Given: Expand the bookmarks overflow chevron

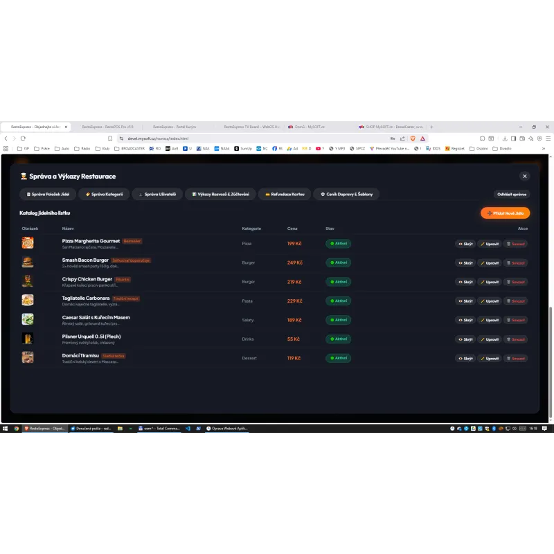Looking at the screenshot, I should [544, 149].
